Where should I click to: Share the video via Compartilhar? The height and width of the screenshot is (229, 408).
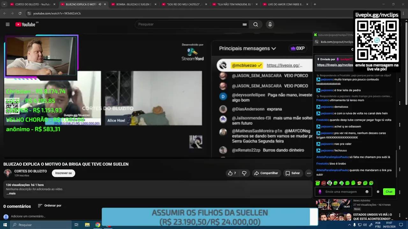click(266, 173)
